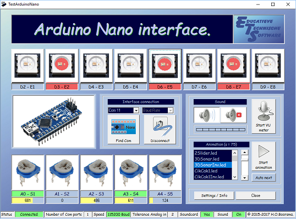This screenshot has height=219, width=296.
Task: Click the Soundcard Yes status field
Action: 207,215
